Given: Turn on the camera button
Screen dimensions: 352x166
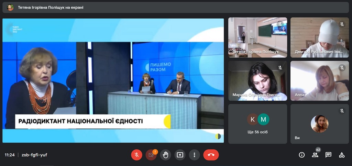Looking at the screenshot, I should coord(150,155).
